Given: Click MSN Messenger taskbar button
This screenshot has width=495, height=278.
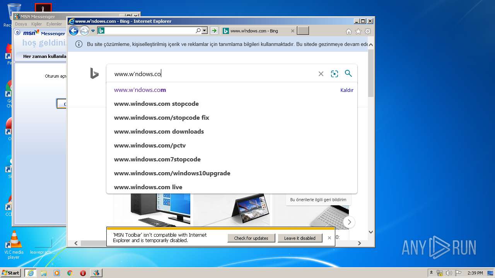Looking at the screenshot, I should click(x=96, y=273).
